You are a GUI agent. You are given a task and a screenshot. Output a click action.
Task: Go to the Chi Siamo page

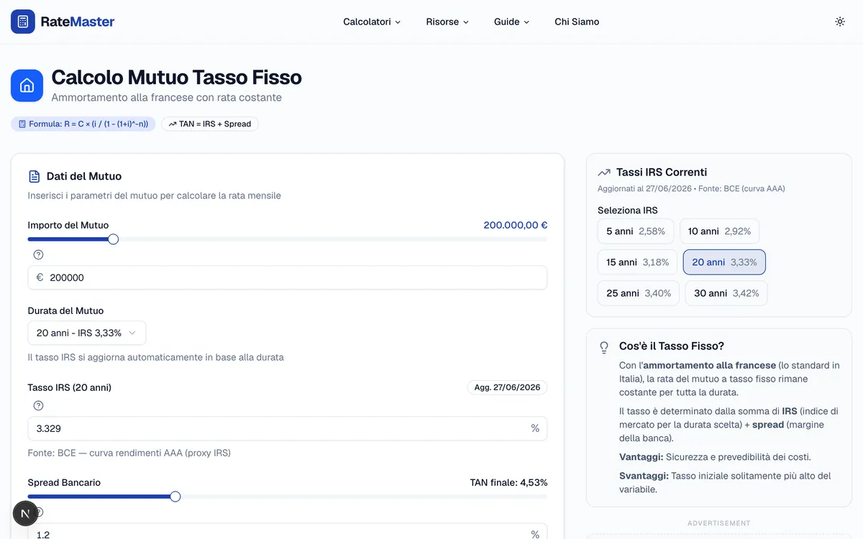(x=577, y=22)
